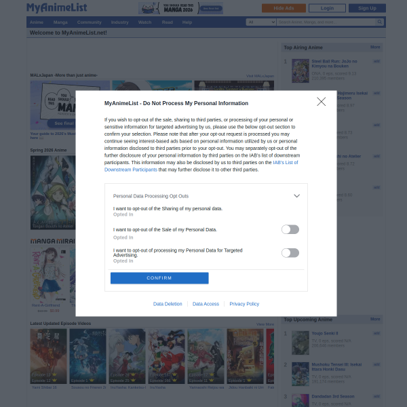Open Mushoku Tensei III title link
The width and height of the screenshot is (407, 407).
[x=336, y=367]
